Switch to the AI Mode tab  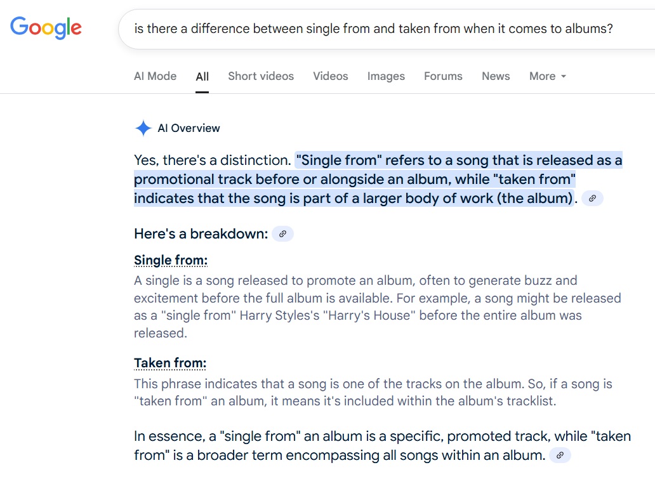pos(155,76)
